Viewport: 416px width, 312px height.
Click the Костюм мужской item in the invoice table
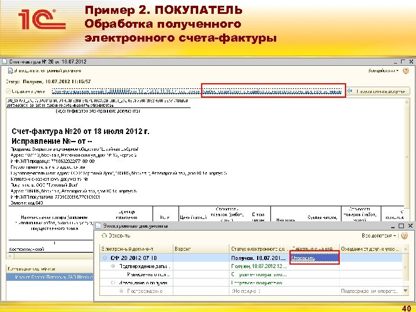[x=27, y=249]
